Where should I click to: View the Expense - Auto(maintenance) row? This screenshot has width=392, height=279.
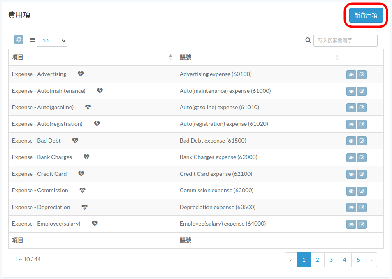click(x=351, y=91)
